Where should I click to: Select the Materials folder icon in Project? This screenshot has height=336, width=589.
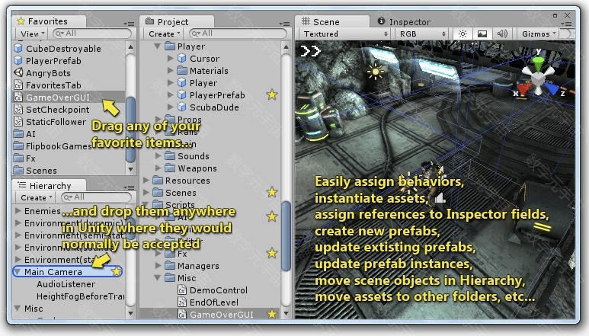[x=182, y=71]
